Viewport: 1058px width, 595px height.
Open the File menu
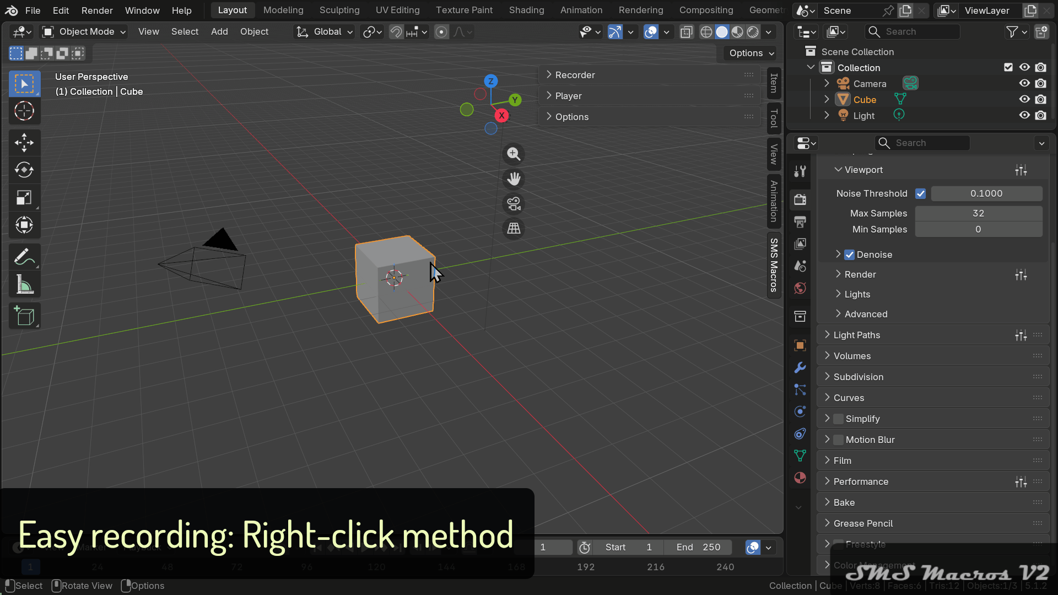pos(33,10)
